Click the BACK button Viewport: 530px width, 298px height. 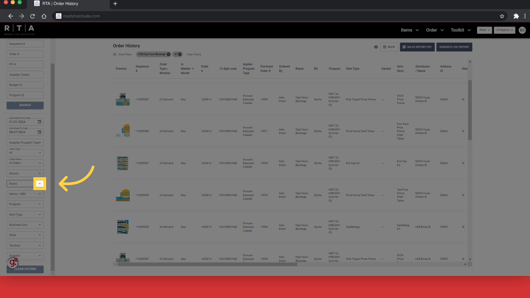(389, 47)
